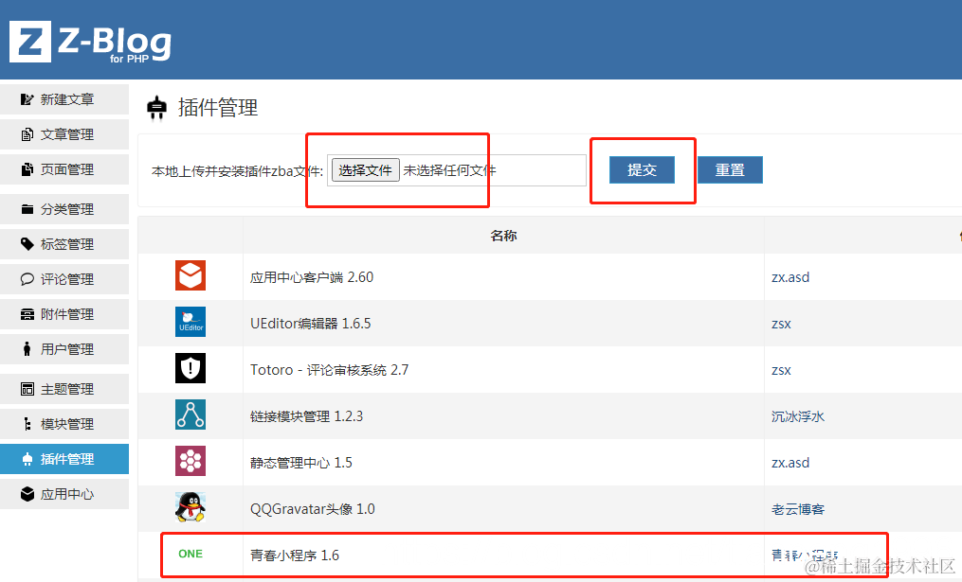Select the UEditor编辑器 1.6.5 row name
This screenshot has width=962, height=582.
click(x=311, y=324)
